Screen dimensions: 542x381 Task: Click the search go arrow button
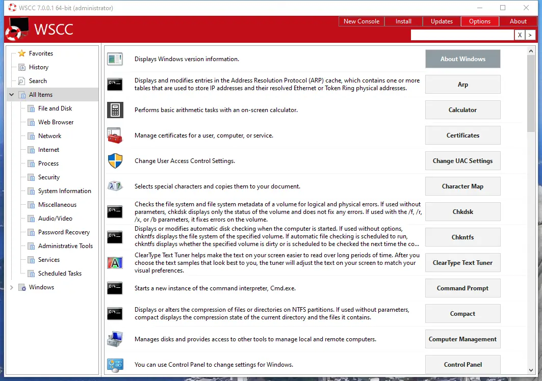pyautogui.click(x=530, y=35)
